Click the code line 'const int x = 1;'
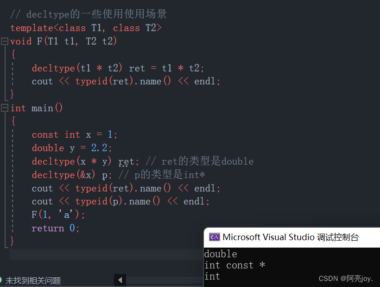 tap(75, 134)
